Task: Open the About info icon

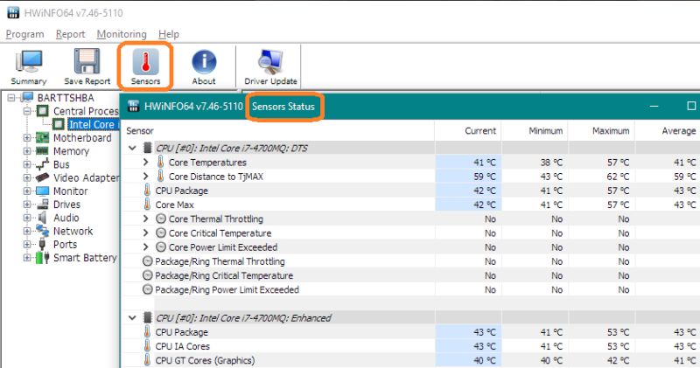Action: coord(204,61)
